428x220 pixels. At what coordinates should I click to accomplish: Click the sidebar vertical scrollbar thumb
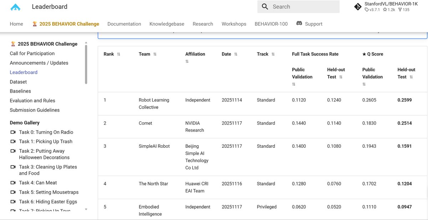[86, 65]
